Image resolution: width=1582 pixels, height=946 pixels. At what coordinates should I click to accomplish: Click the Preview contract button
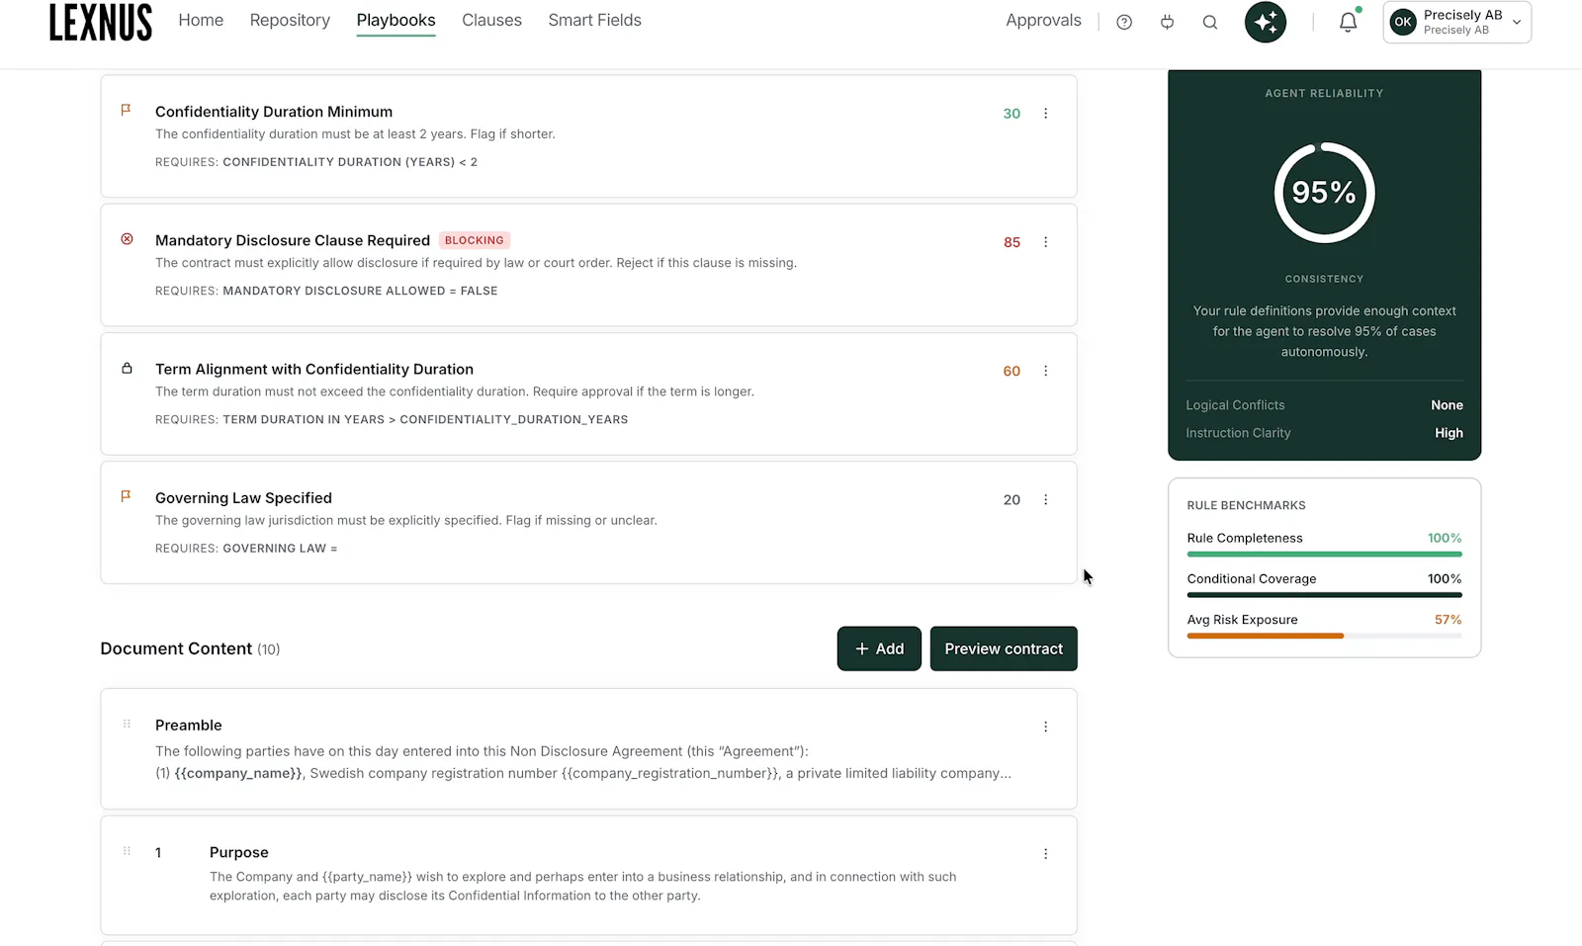coord(1004,648)
